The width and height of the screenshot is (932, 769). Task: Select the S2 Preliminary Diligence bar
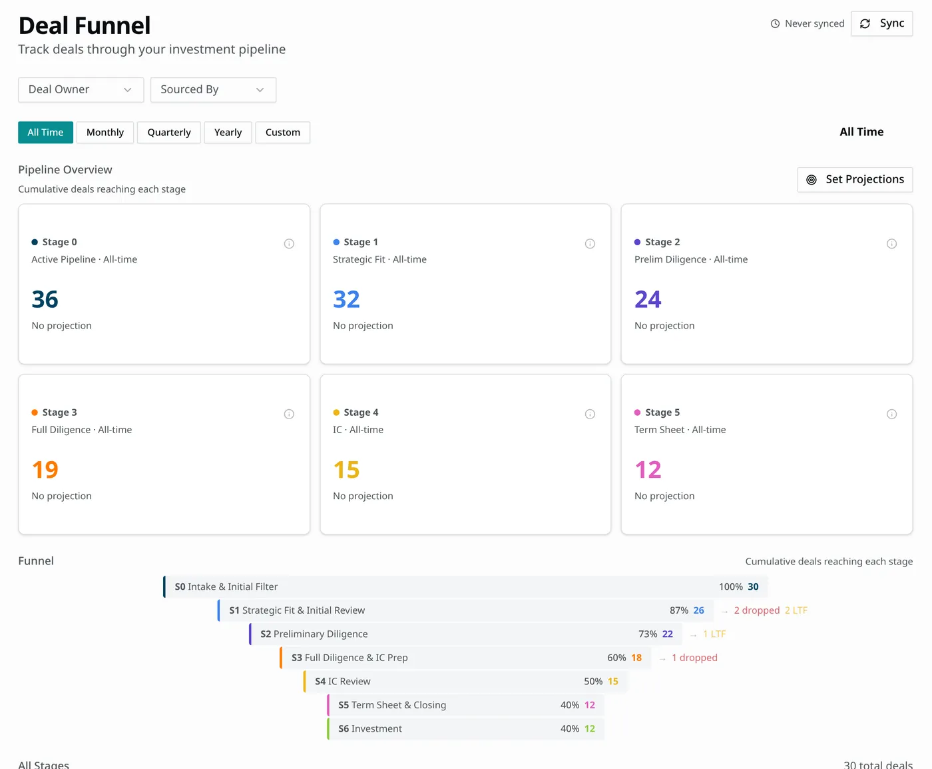(x=465, y=634)
